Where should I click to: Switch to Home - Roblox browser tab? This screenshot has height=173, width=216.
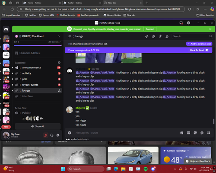[42, 3]
